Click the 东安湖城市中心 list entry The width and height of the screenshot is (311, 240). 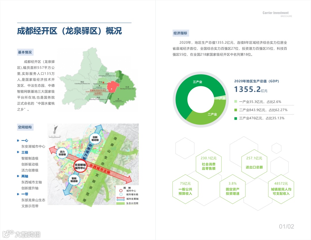[33, 146]
